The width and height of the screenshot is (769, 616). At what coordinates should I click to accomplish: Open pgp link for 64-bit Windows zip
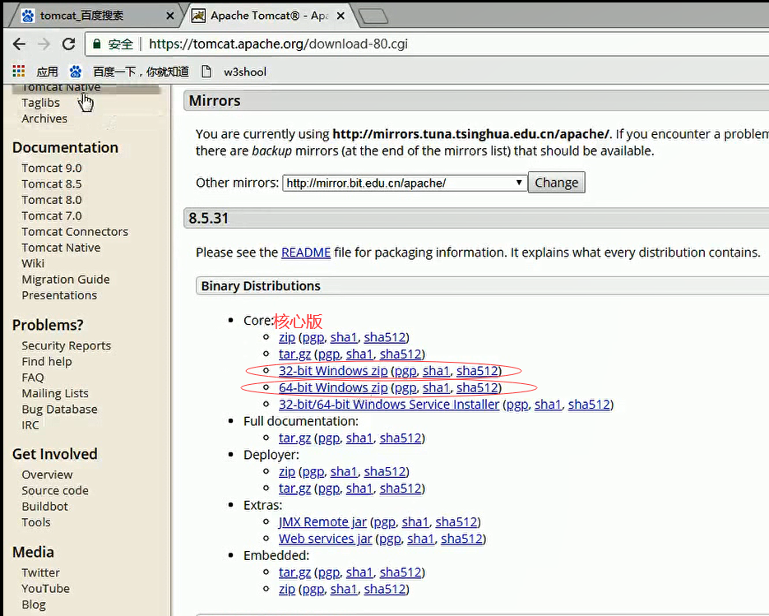(x=405, y=388)
